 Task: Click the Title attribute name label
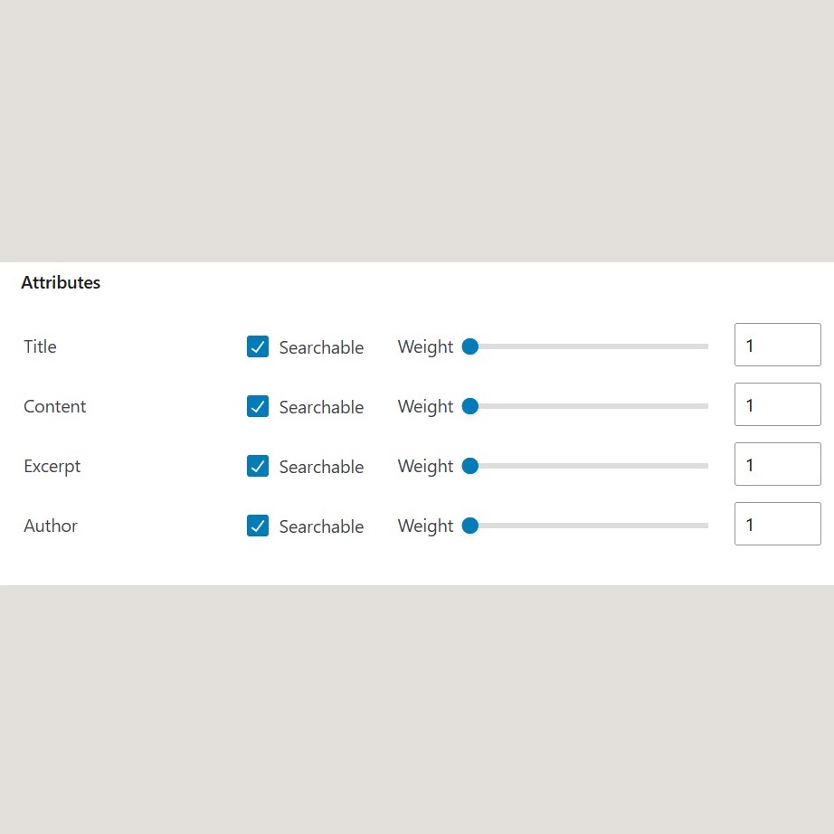[x=40, y=346]
